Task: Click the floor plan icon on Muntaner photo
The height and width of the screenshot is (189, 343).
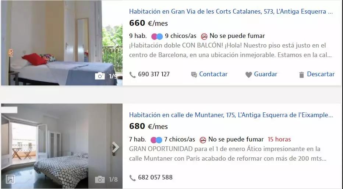Action: [x=10, y=179]
